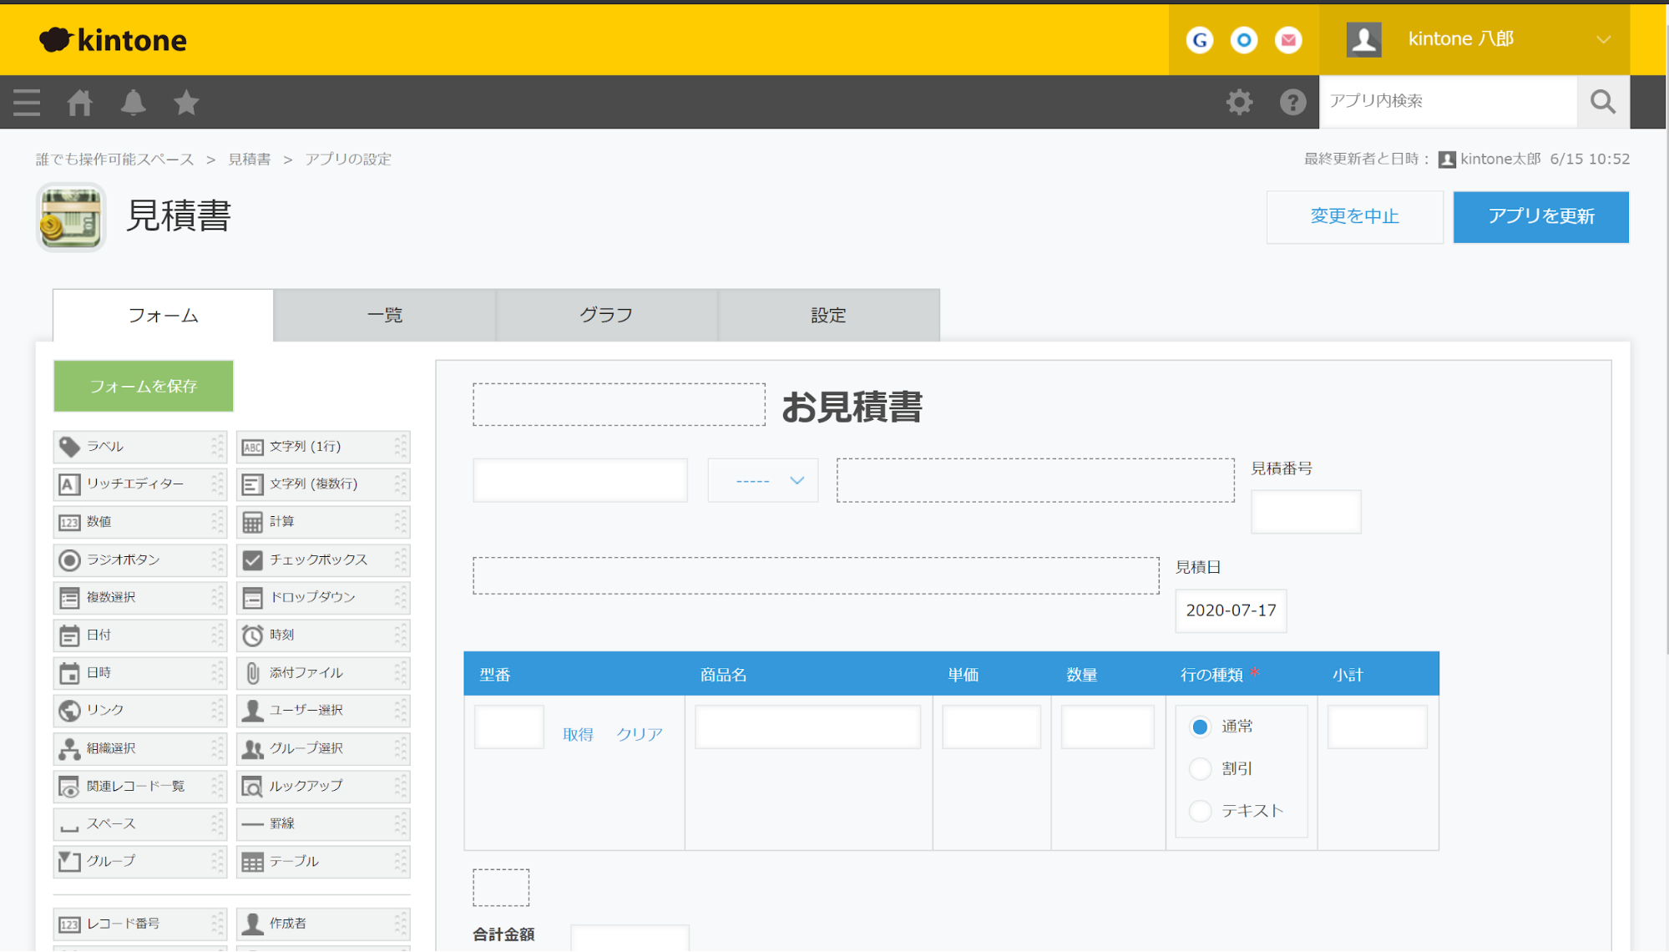Image resolution: width=1669 pixels, height=952 pixels.
Task: Select the 通常 radio button
Action: coord(1200,727)
